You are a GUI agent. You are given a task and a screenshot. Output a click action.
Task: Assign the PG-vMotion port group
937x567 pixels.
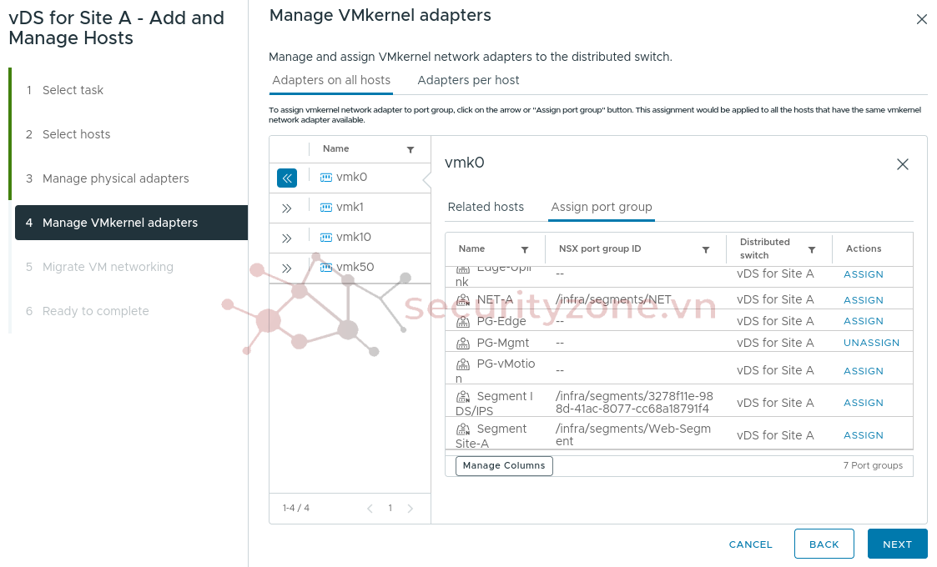tap(863, 371)
